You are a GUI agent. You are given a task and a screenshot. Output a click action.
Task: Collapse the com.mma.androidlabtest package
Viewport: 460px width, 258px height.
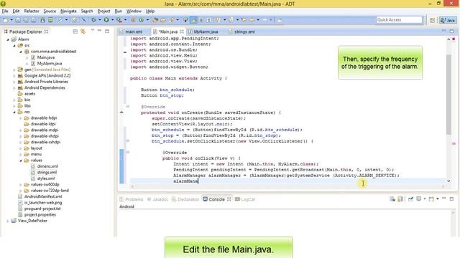[x=21, y=52]
